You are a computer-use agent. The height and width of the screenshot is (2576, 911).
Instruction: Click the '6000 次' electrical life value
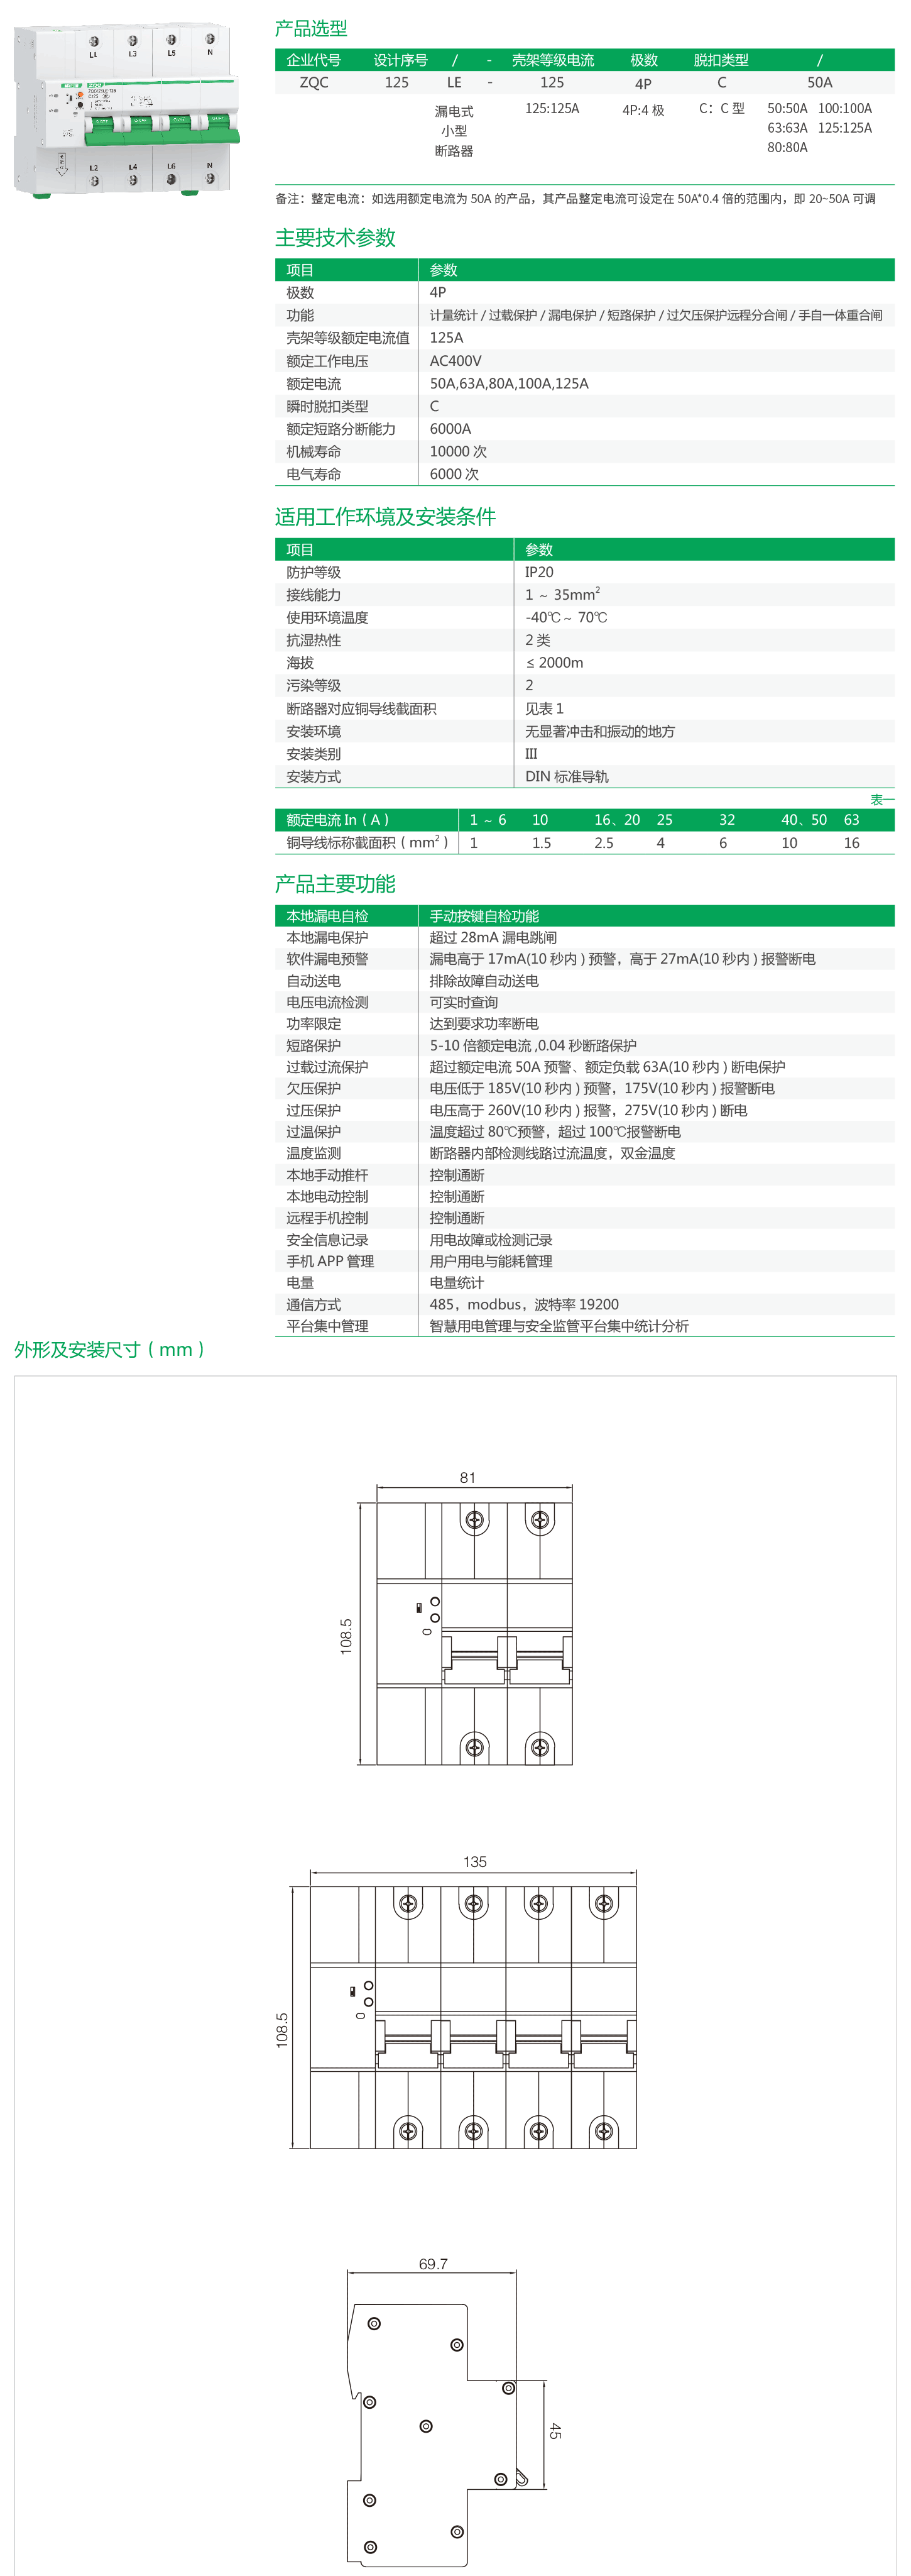tap(454, 474)
